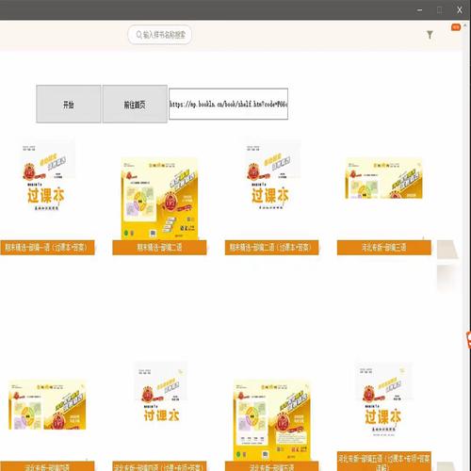This screenshot has width=471, height=471.
Task: Focus the book name search box
Action: click(x=160, y=35)
